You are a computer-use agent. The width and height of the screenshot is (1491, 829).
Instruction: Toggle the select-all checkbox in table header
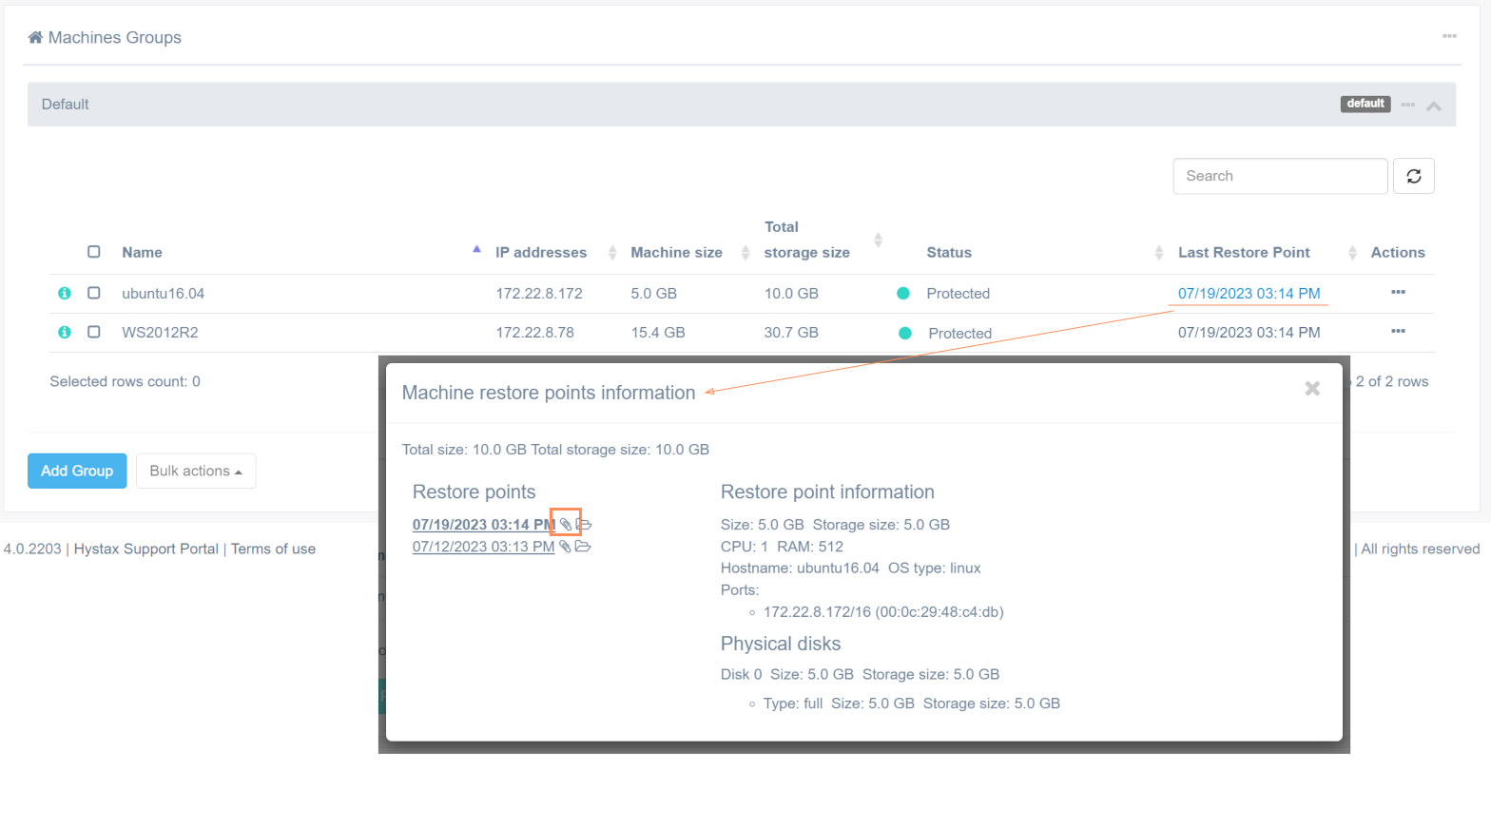point(94,252)
